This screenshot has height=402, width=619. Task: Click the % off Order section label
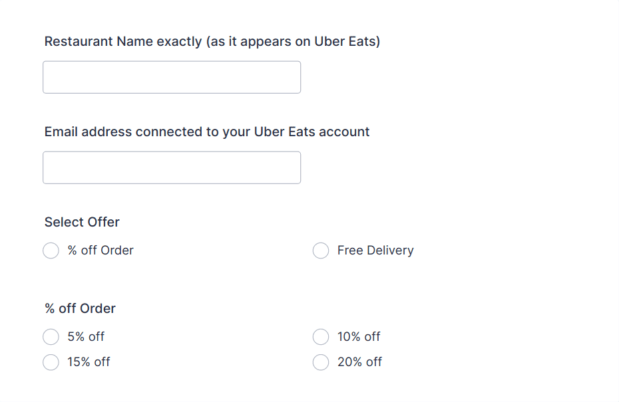coord(79,308)
